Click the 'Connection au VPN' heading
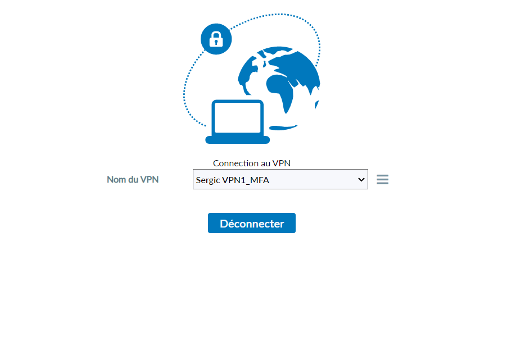The height and width of the screenshot is (341, 525). [x=251, y=163]
